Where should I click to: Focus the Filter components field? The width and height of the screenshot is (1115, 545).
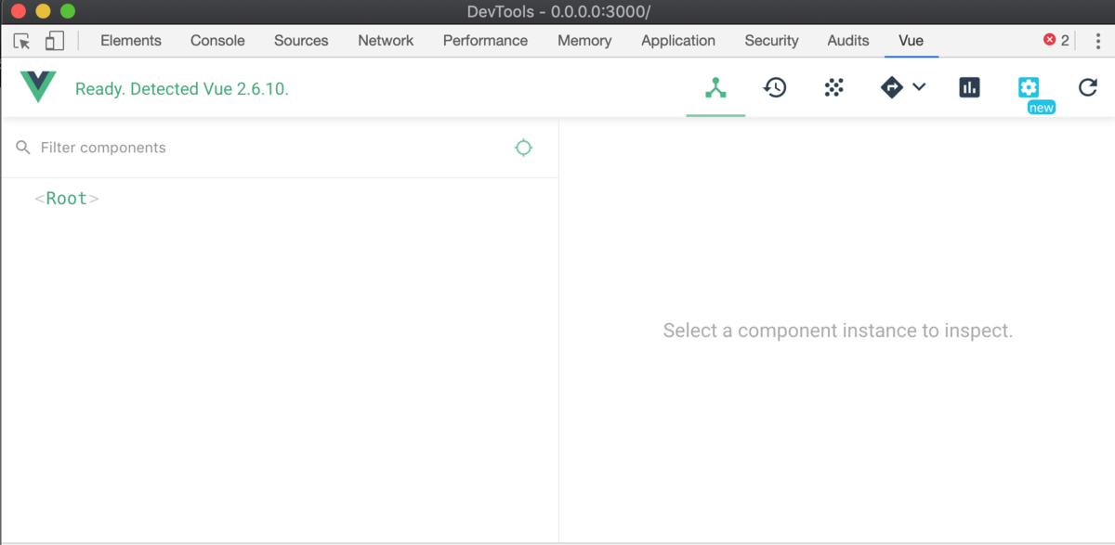pos(269,148)
